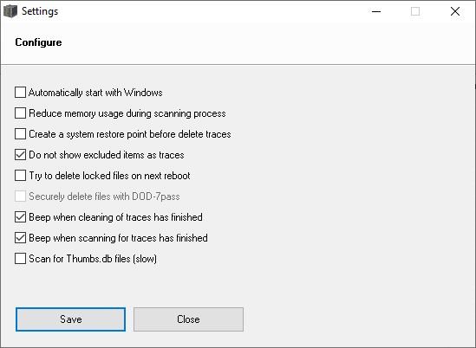Viewport: 476px width, 348px height.
Task: Check Reduce memory usage during scanning process
Action: (x=20, y=113)
